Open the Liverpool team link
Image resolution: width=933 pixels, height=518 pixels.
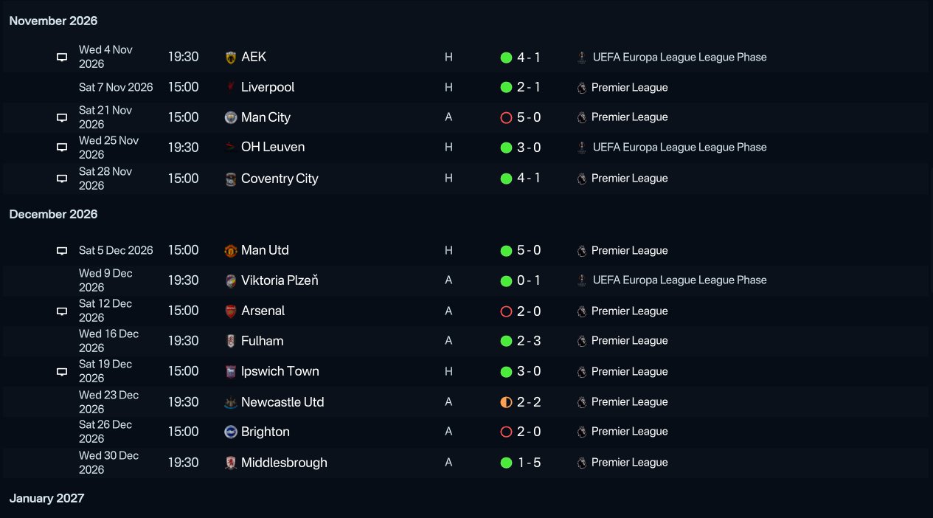268,87
